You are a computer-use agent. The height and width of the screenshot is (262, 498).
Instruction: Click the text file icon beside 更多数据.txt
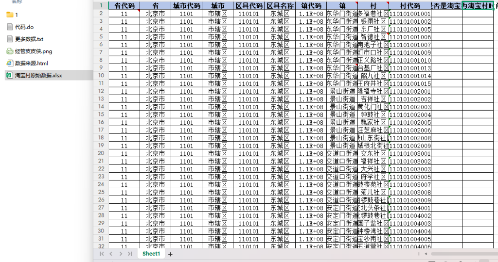pos(10,39)
